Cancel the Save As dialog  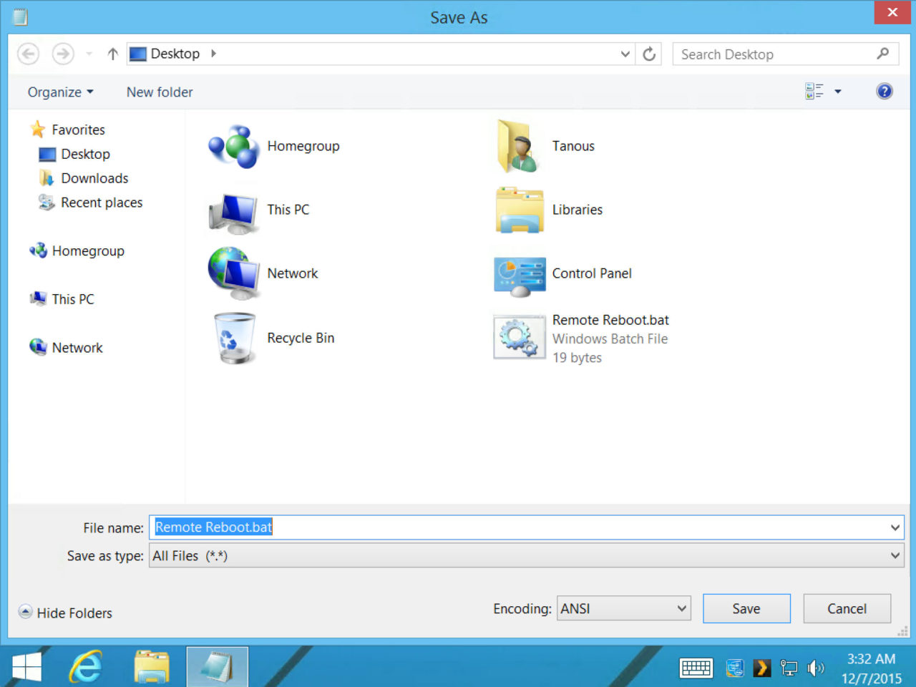click(847, 608)
